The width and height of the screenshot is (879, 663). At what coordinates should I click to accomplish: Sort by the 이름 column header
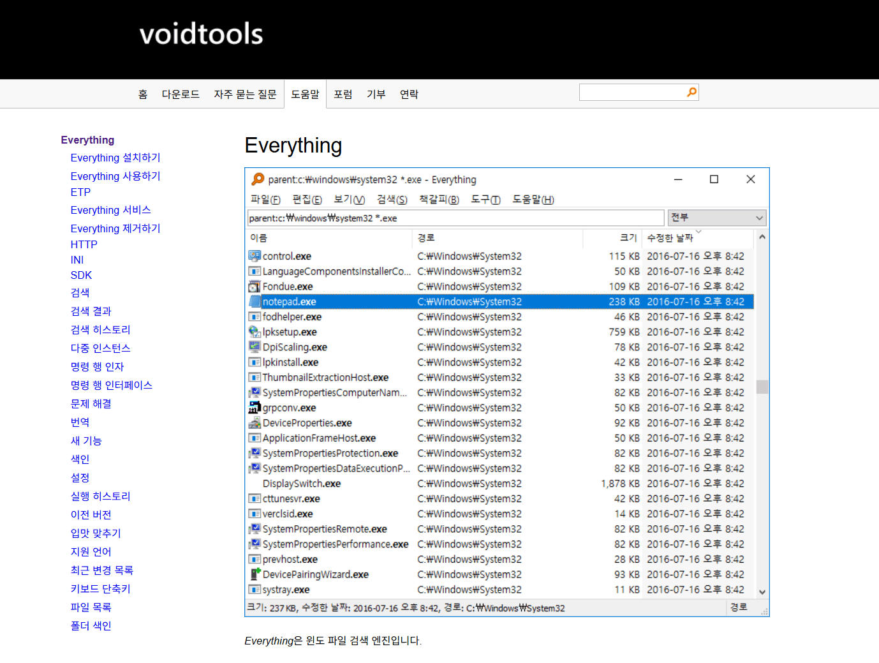329,237
